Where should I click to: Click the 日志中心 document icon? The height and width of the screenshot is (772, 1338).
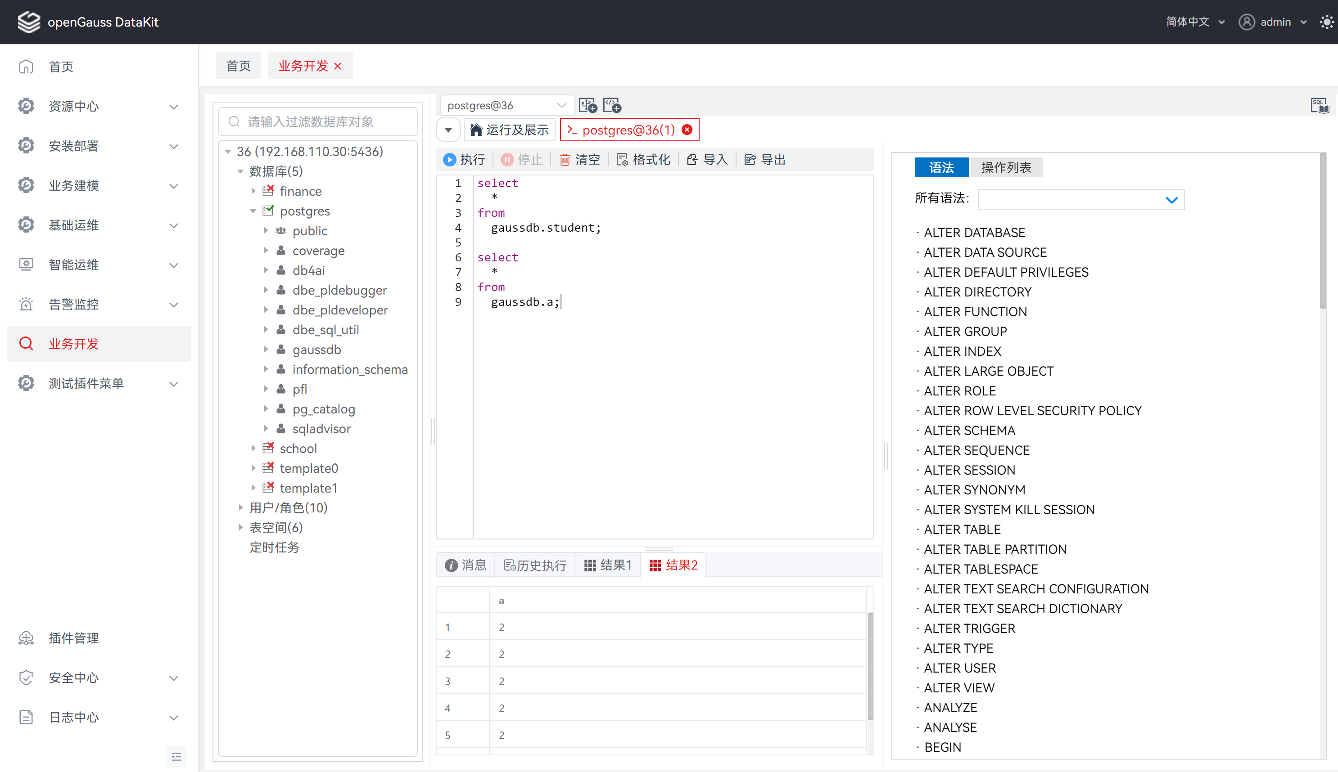[x=26, y=717]
